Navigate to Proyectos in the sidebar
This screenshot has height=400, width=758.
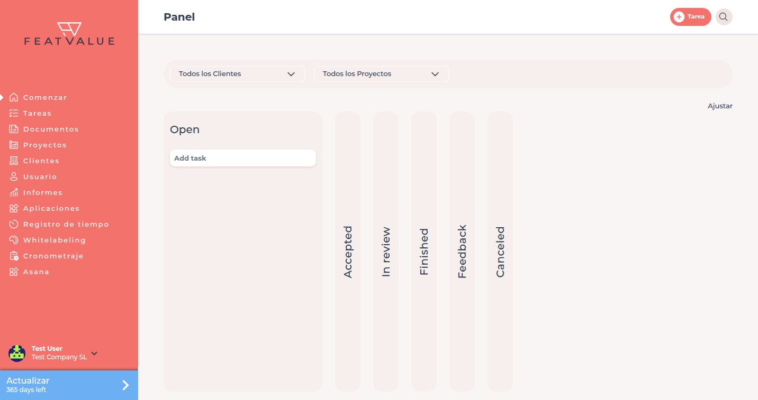point(45,145)
